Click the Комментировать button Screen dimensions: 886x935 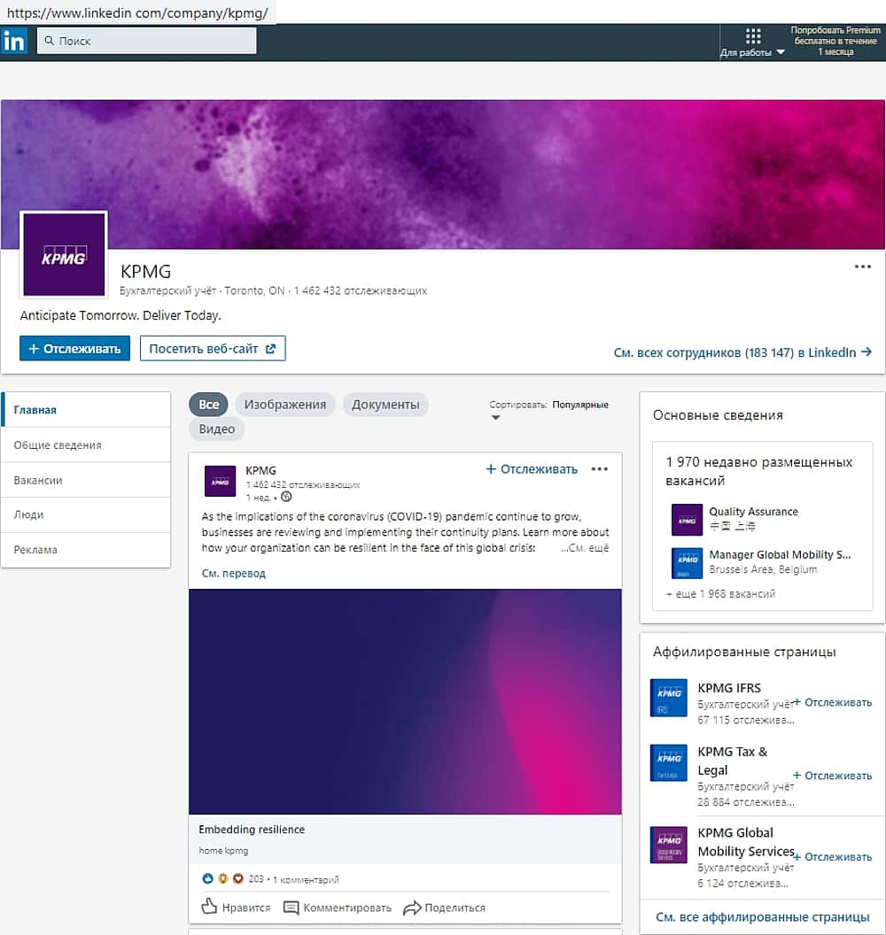[337, 908]
